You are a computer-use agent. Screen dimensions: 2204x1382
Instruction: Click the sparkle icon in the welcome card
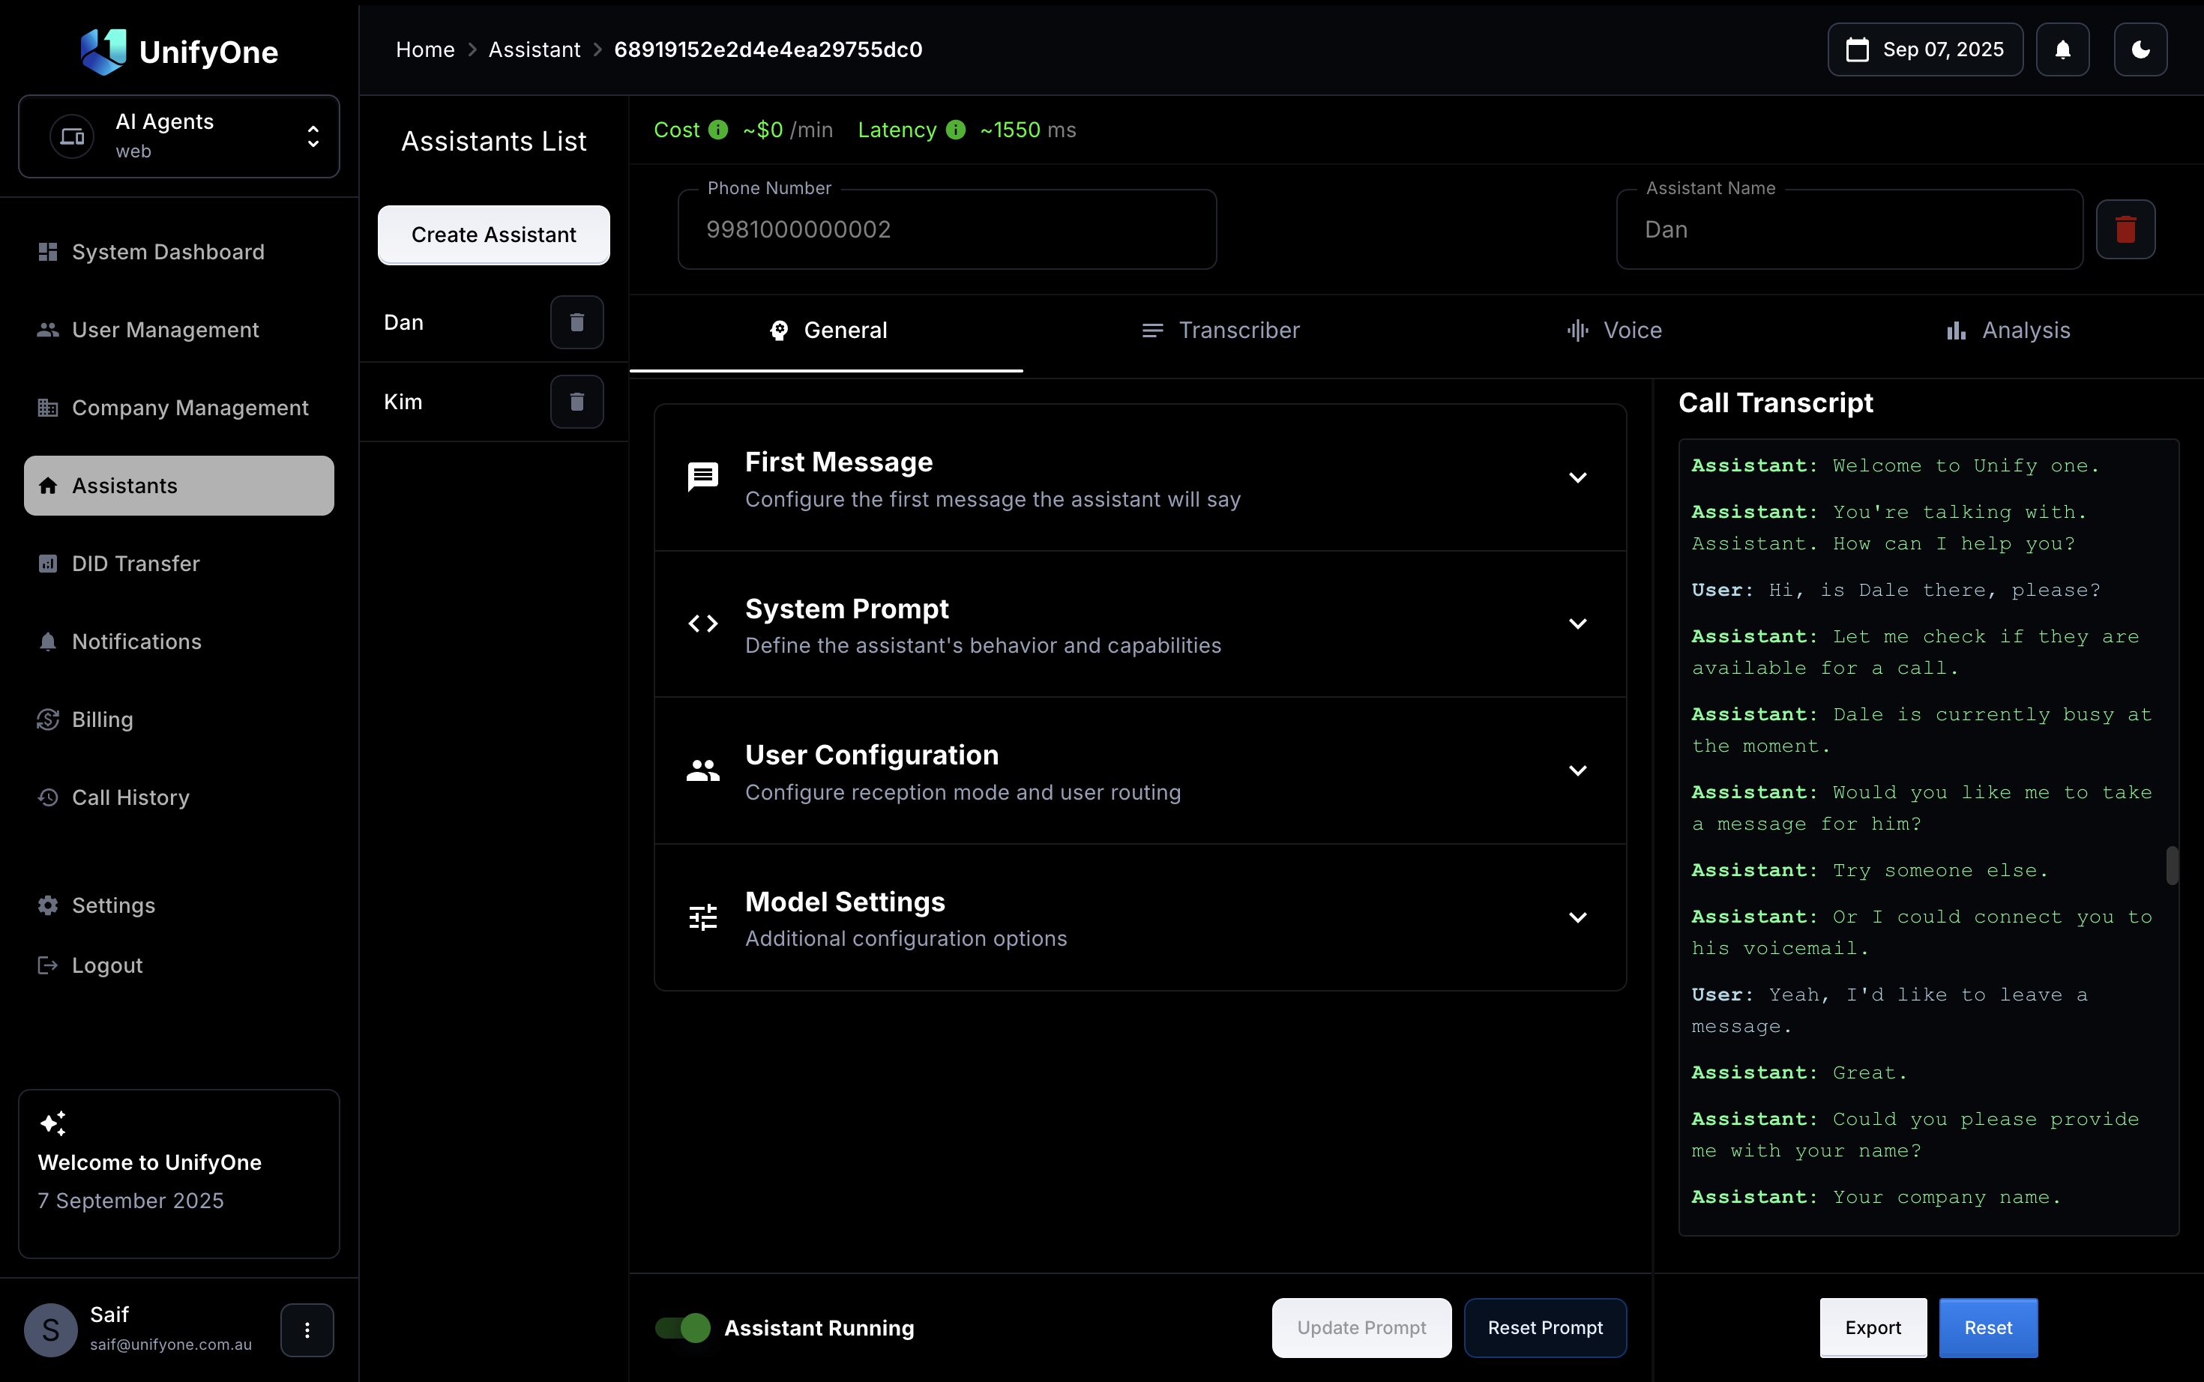coord(53,1123)
